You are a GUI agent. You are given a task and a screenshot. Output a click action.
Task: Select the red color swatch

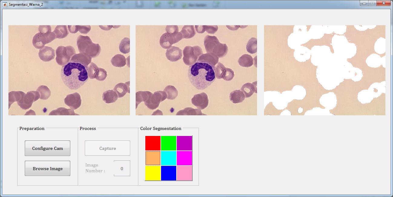[153, 143]
